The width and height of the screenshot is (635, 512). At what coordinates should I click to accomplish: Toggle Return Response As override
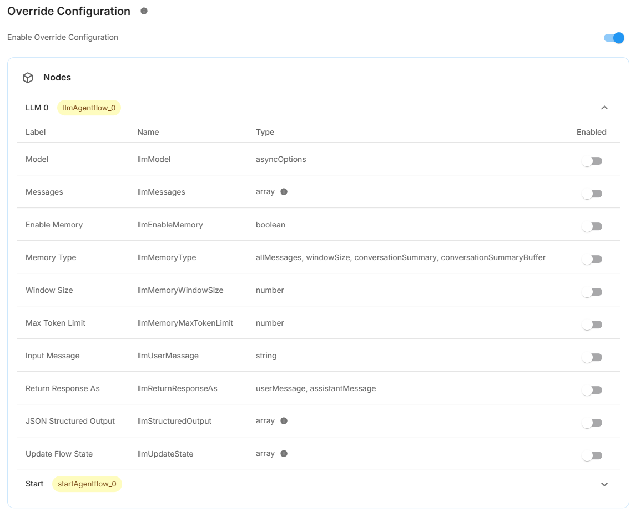592,390
